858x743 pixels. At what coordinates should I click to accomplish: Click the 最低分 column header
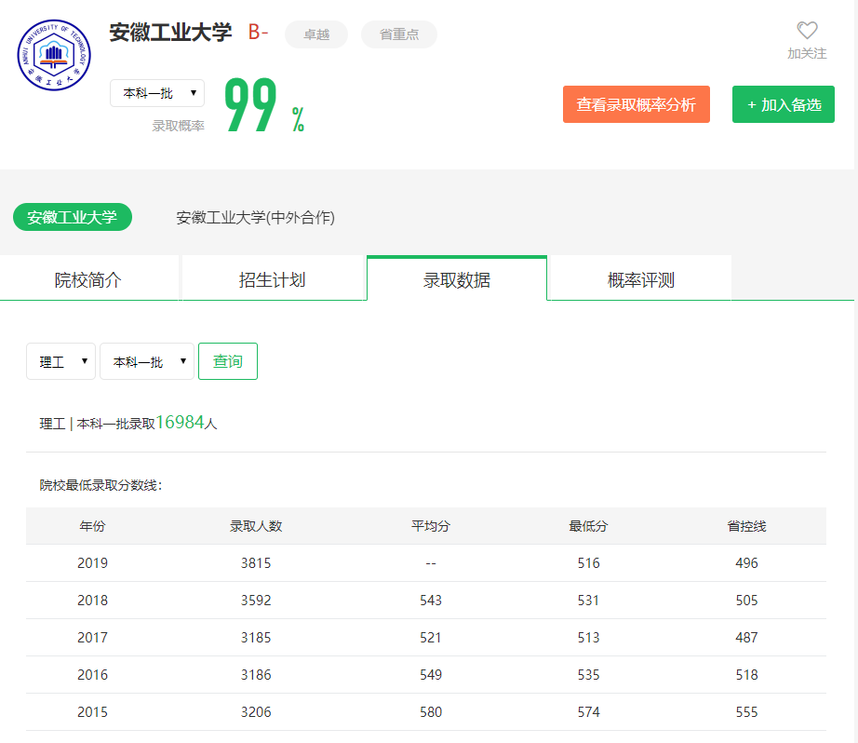588,526
